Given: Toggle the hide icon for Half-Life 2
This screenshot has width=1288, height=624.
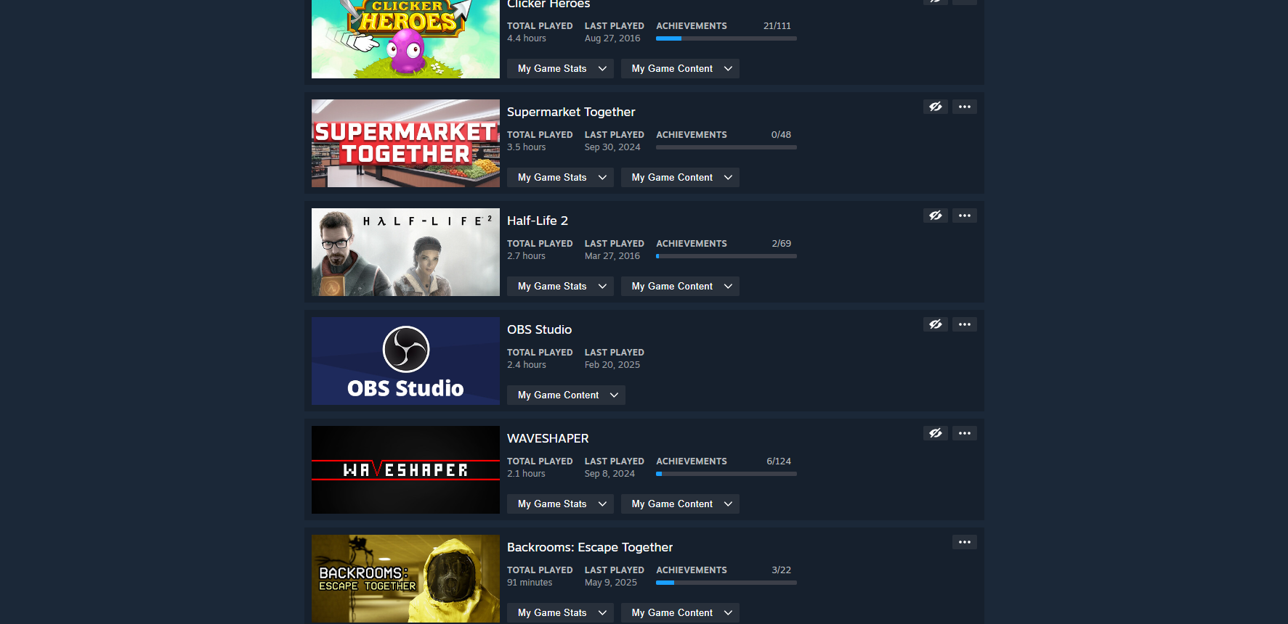Looking at the screenshot, I should tap(936, 215).
